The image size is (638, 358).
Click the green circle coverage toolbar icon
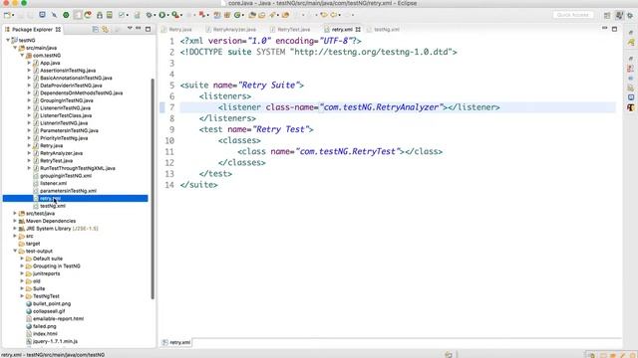(66, 15)
